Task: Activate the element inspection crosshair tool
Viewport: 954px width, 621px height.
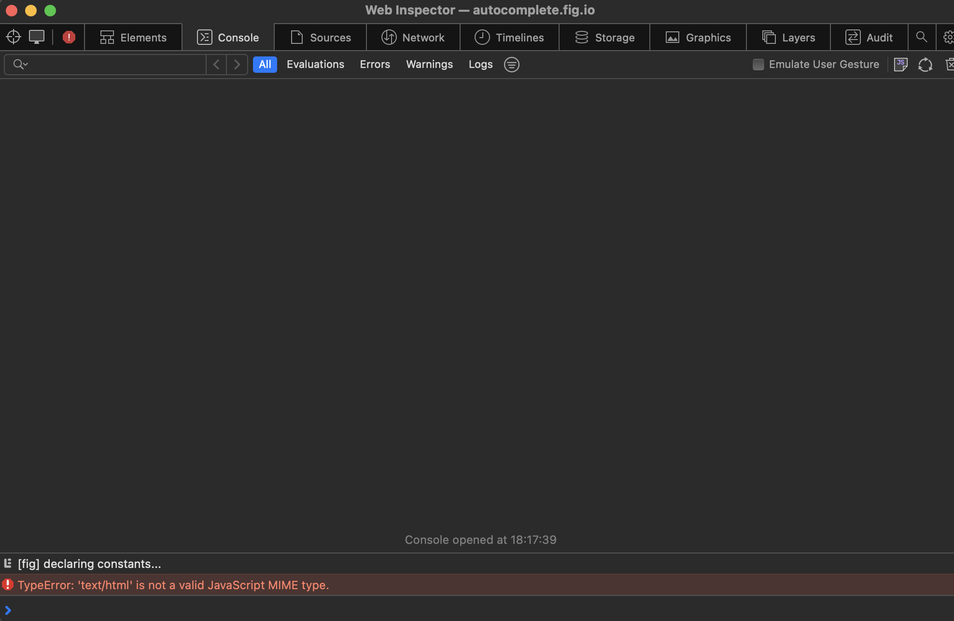Action: tap(13, 37)
